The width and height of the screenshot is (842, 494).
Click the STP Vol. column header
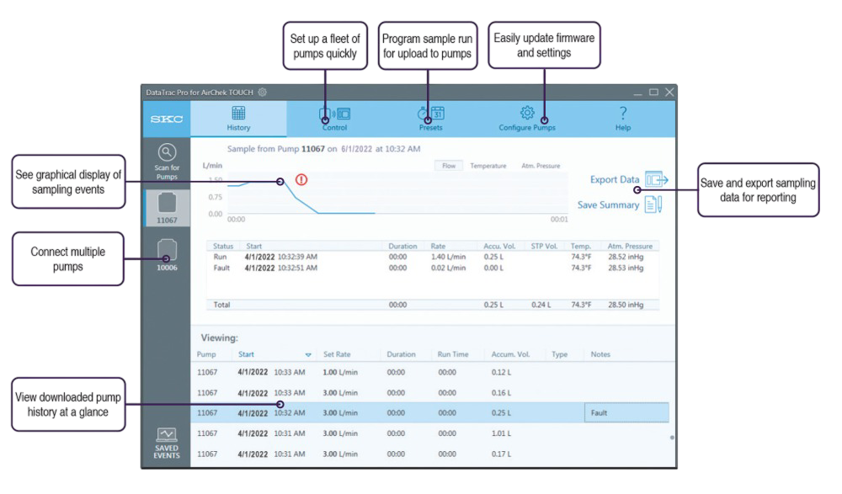[x=544, y=246]
